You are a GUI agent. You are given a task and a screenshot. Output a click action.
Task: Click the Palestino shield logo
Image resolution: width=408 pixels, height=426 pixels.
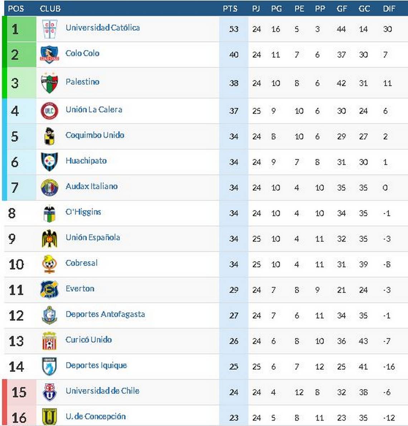(x=49, y=83)
